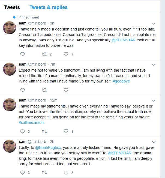165x178 pixels.
Task: Open more options on 12m tweet
Action: pyautogui.click(x=154, y=101)
